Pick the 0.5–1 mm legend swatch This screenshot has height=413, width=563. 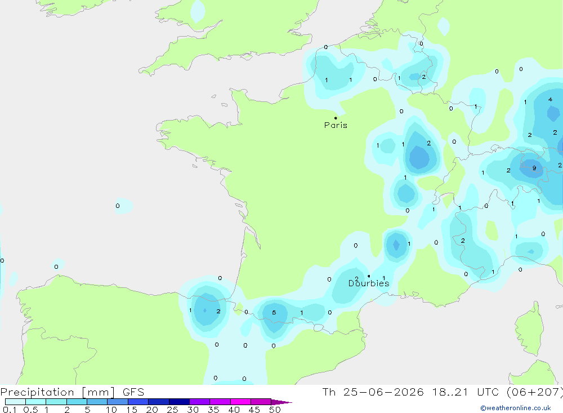(36, 402)
